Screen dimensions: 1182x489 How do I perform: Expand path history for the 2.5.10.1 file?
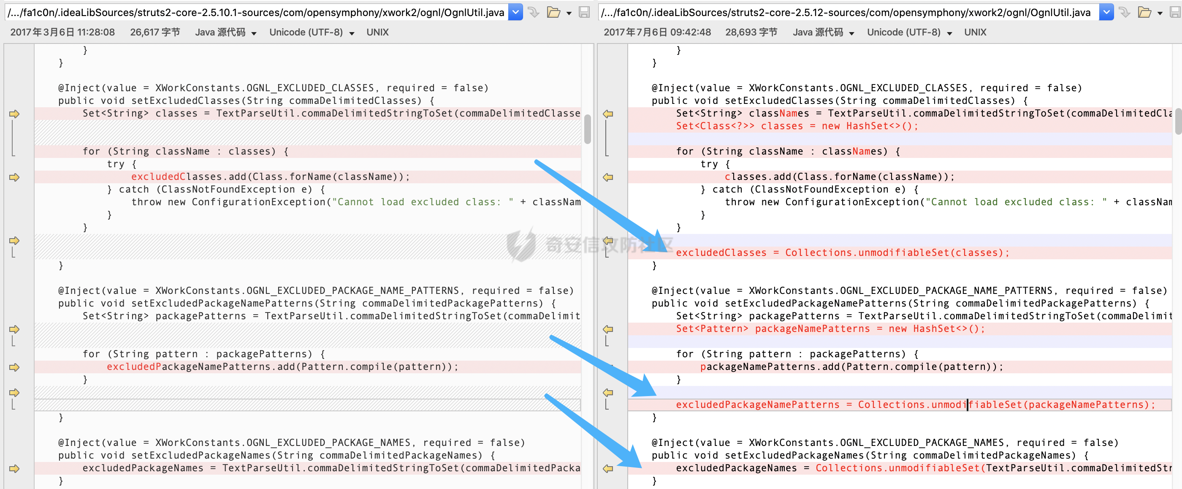coord(516,12)
